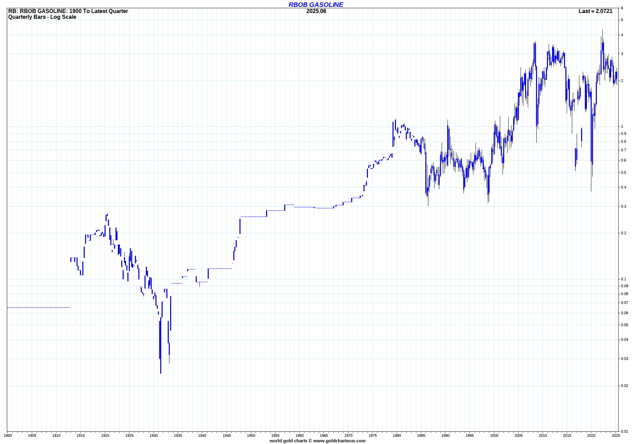
Task: Click the goldchartsrus.com footer credit
Action: [x=317, y=441]
